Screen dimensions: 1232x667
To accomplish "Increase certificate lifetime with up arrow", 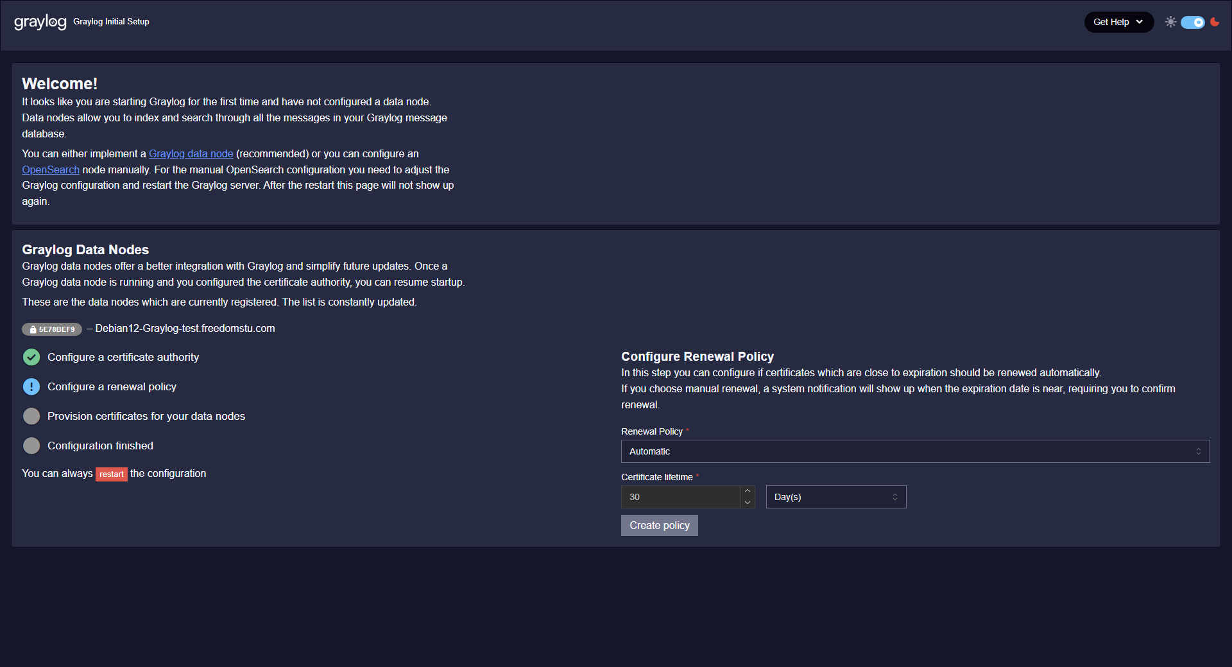I will coord(748,491).
